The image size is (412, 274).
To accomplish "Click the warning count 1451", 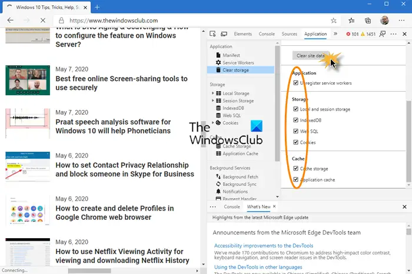I will (x=368, y=34).
